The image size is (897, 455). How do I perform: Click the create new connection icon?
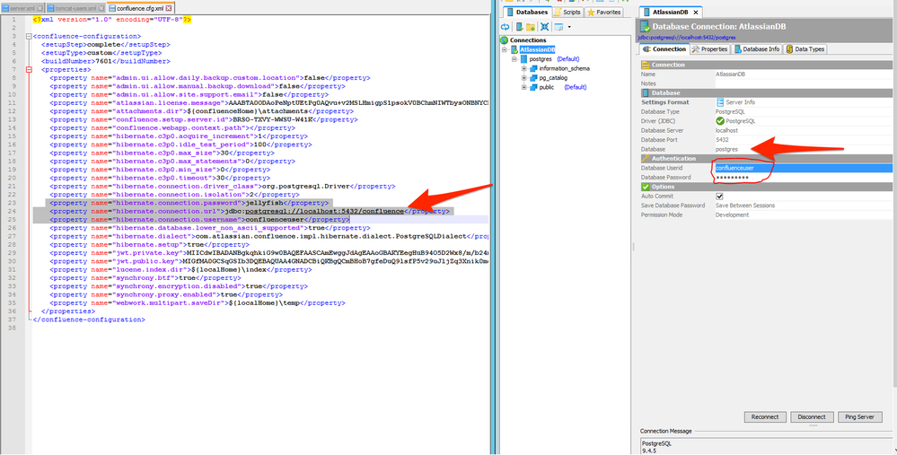(520, 27)
